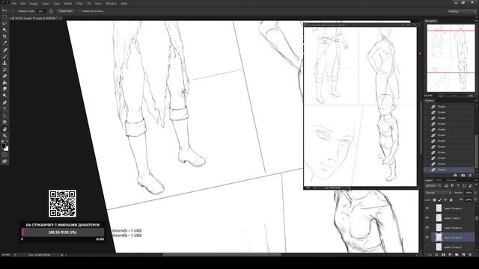Select the Healing Brush tool
Screen dimensions: 479x269
[x=4, y=50]
